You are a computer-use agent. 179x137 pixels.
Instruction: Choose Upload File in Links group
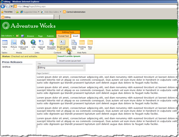41,44
